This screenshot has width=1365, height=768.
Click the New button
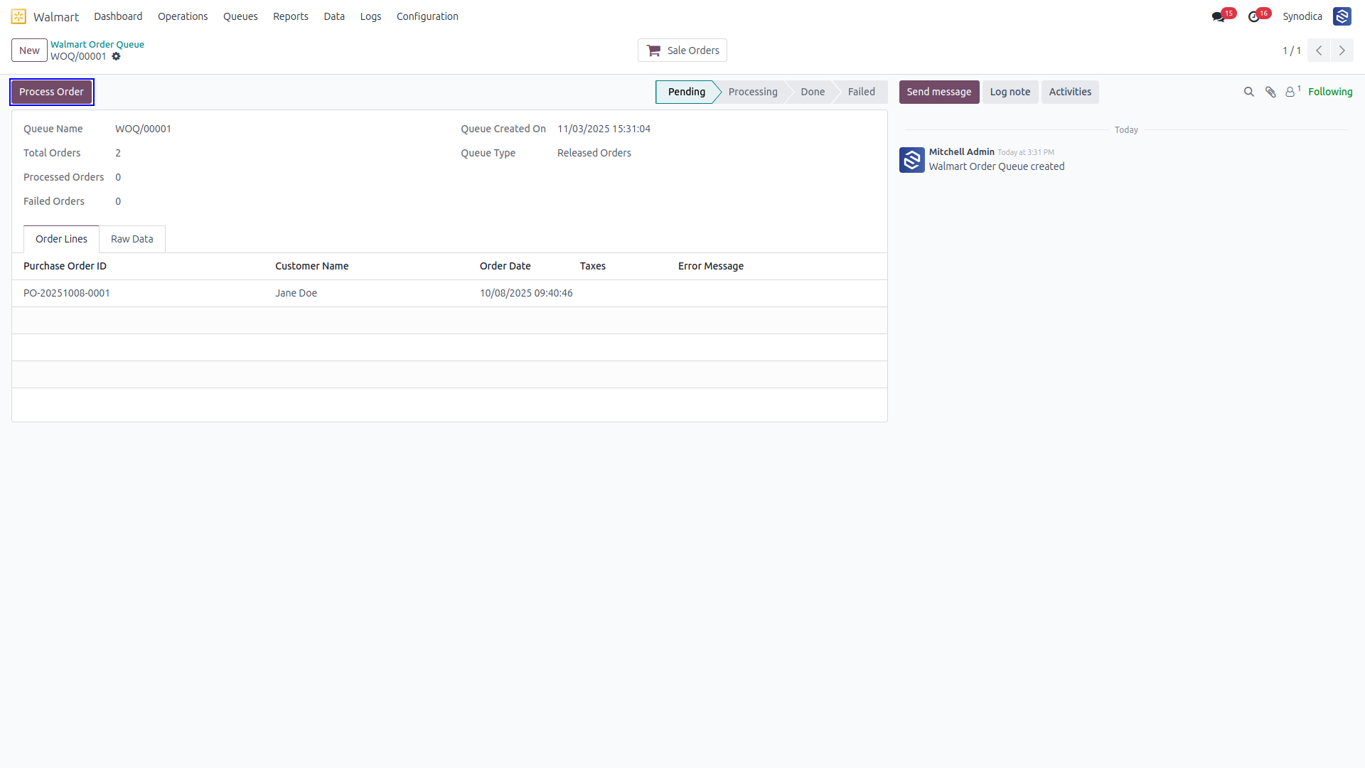point(29,50)
